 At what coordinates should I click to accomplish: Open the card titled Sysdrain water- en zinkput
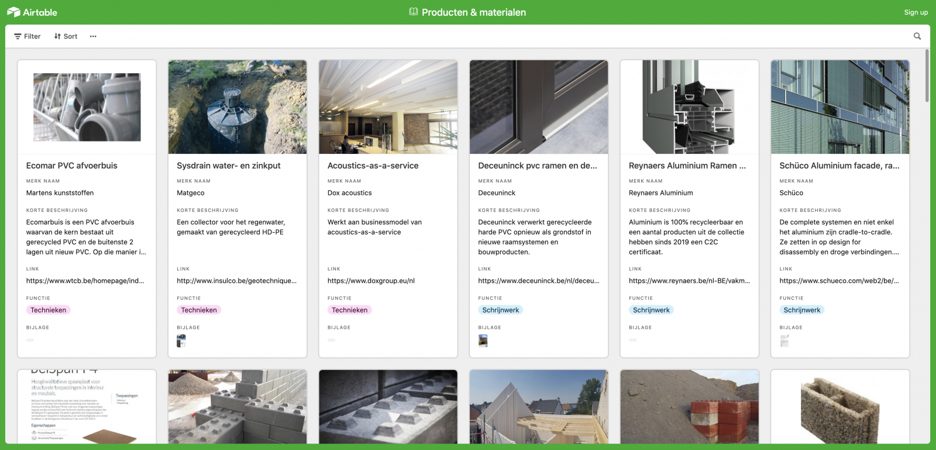(229, 166)
